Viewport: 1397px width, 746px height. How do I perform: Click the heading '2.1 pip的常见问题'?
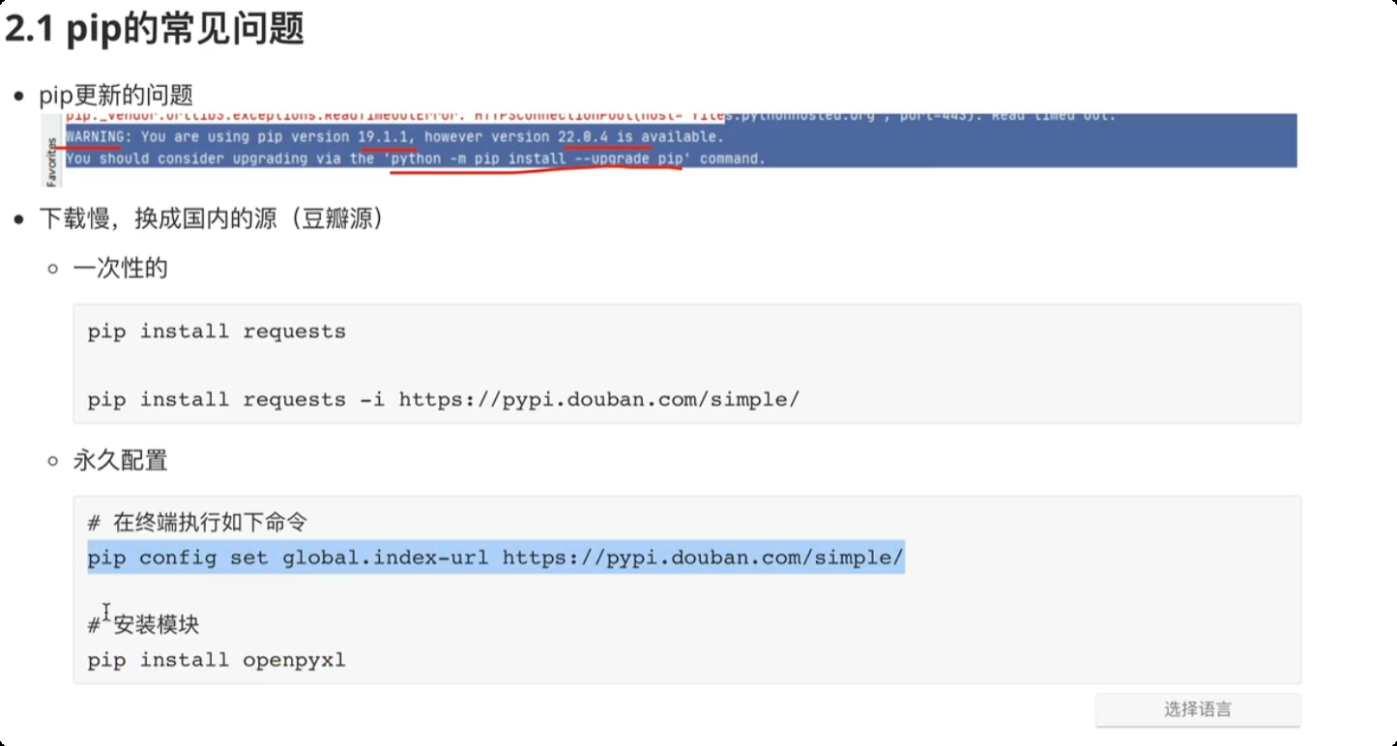[x=155, y=29]
